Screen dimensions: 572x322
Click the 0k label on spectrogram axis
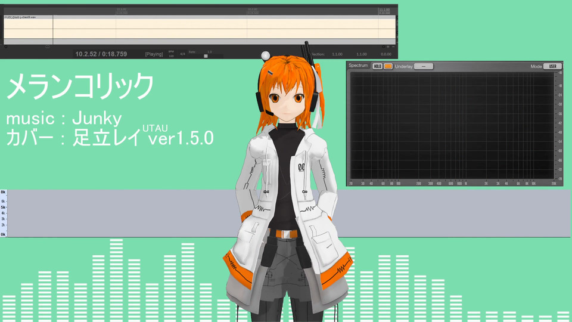(x=3, y=234)
